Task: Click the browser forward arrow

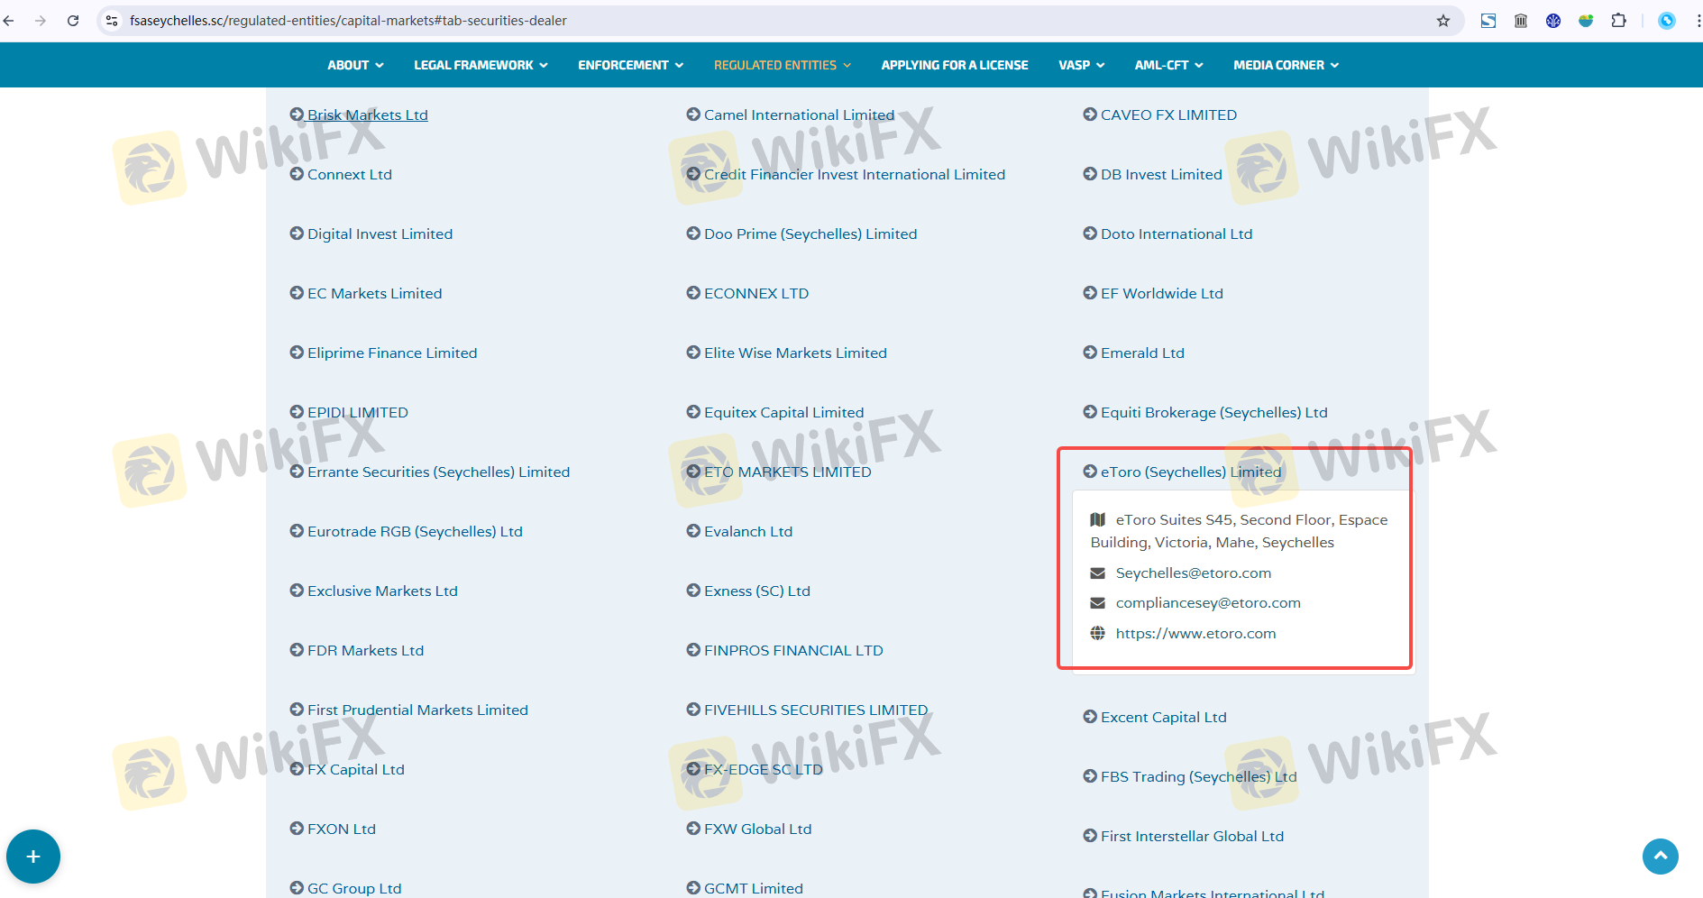Action: (41, 21)
